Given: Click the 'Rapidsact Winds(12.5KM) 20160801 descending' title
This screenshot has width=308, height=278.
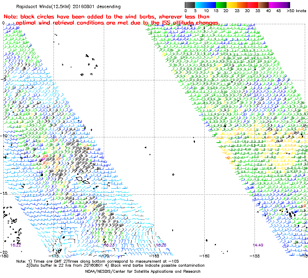Looking at the screenshot, I should pyautogui.click(x=68, y=6).
